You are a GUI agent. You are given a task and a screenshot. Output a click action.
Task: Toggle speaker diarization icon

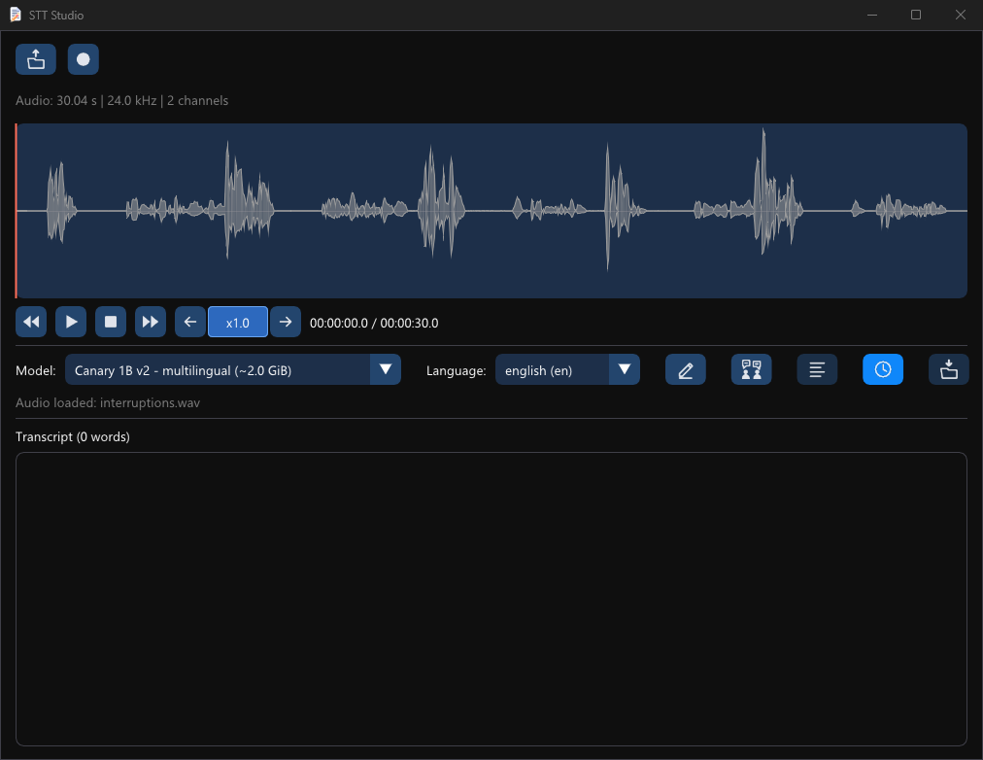751,369
